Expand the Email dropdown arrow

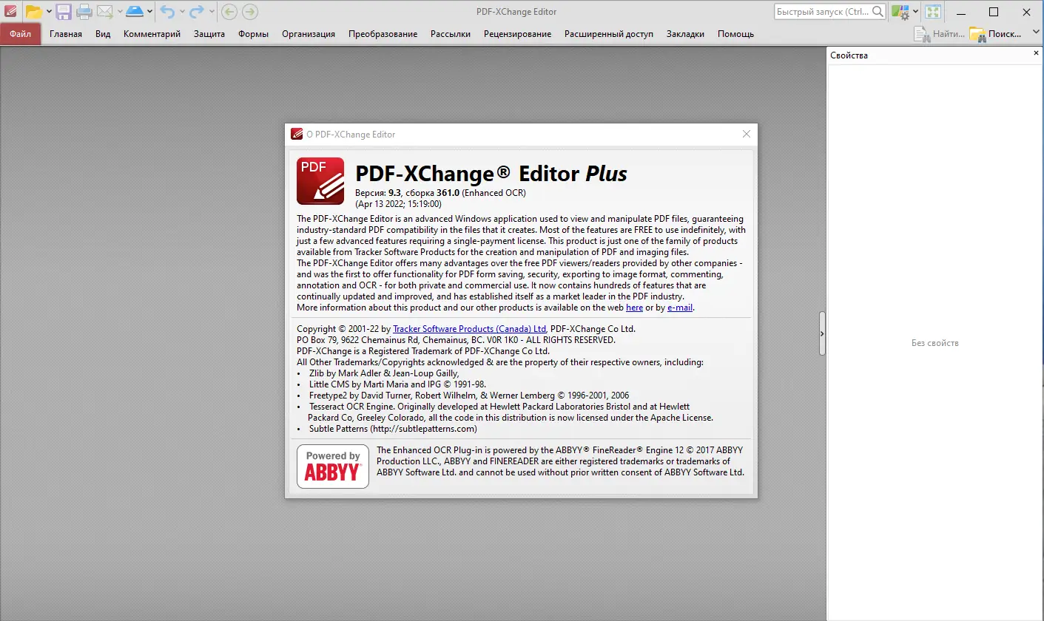tap(120, 11)
